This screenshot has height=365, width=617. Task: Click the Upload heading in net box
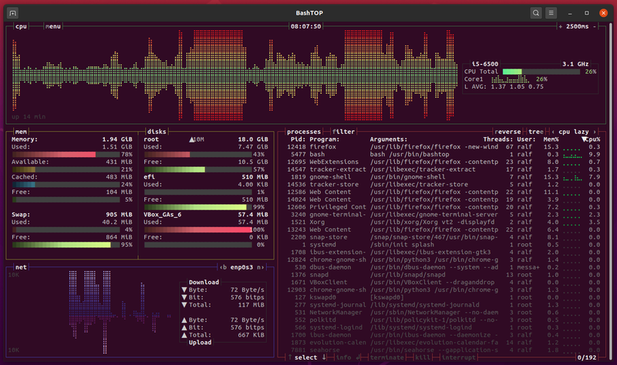pyautogui.click(x=200, y=342)
